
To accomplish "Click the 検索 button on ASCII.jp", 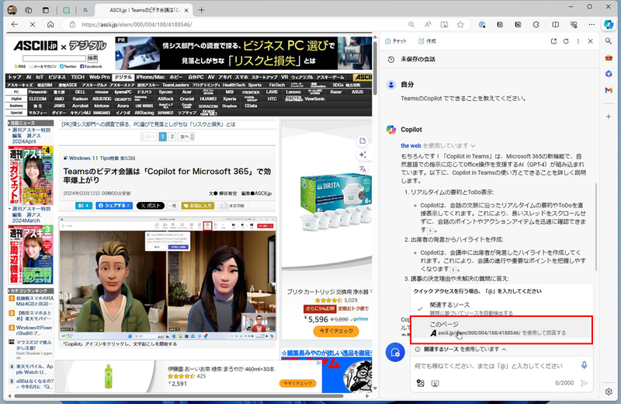I will tap(92, 59).
